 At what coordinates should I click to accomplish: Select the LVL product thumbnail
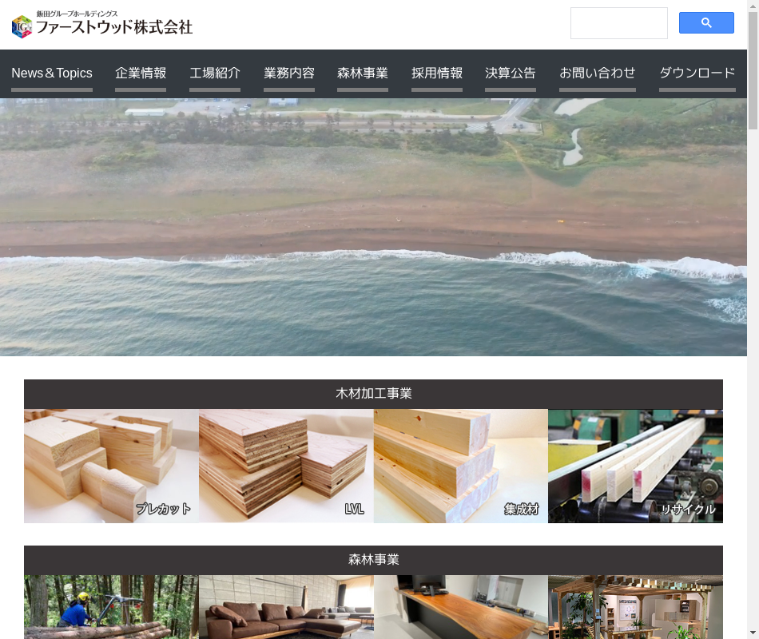(286, 466)
